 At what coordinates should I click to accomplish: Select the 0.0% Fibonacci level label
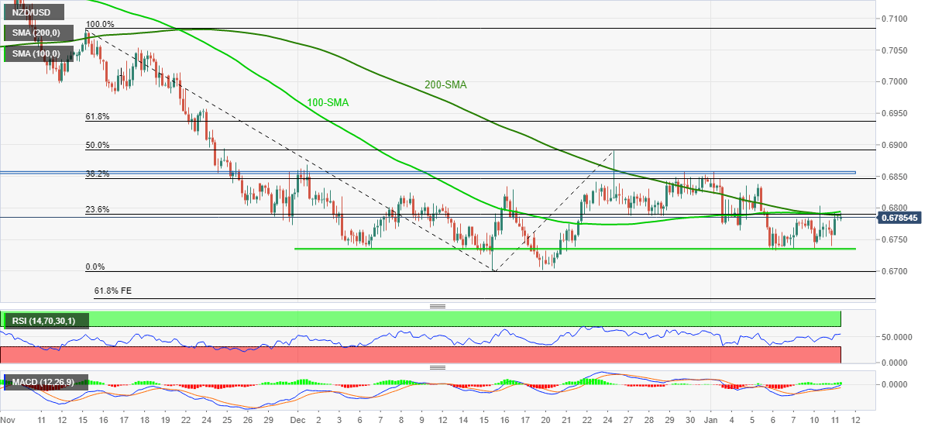coord(95,267)
